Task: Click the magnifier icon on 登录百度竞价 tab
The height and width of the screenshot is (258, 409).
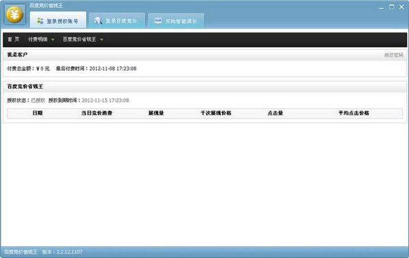Action: coord(98,20)
